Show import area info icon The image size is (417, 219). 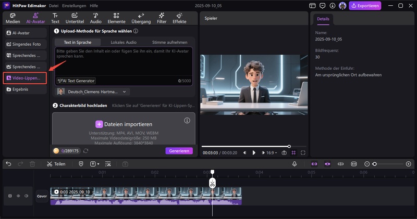tap(187, 121)
